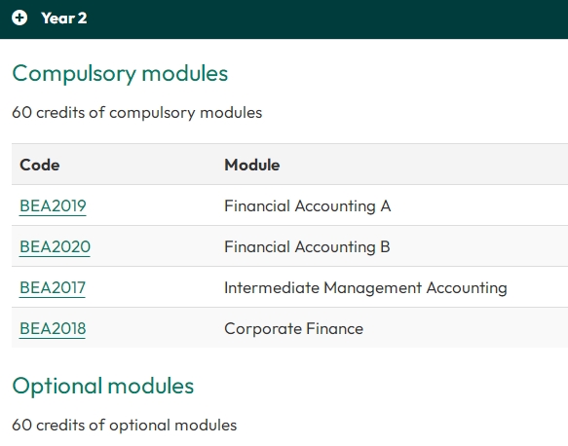Open the BEA2019 module link
This screenshot has width=568, height=446.
coord(53,206)
